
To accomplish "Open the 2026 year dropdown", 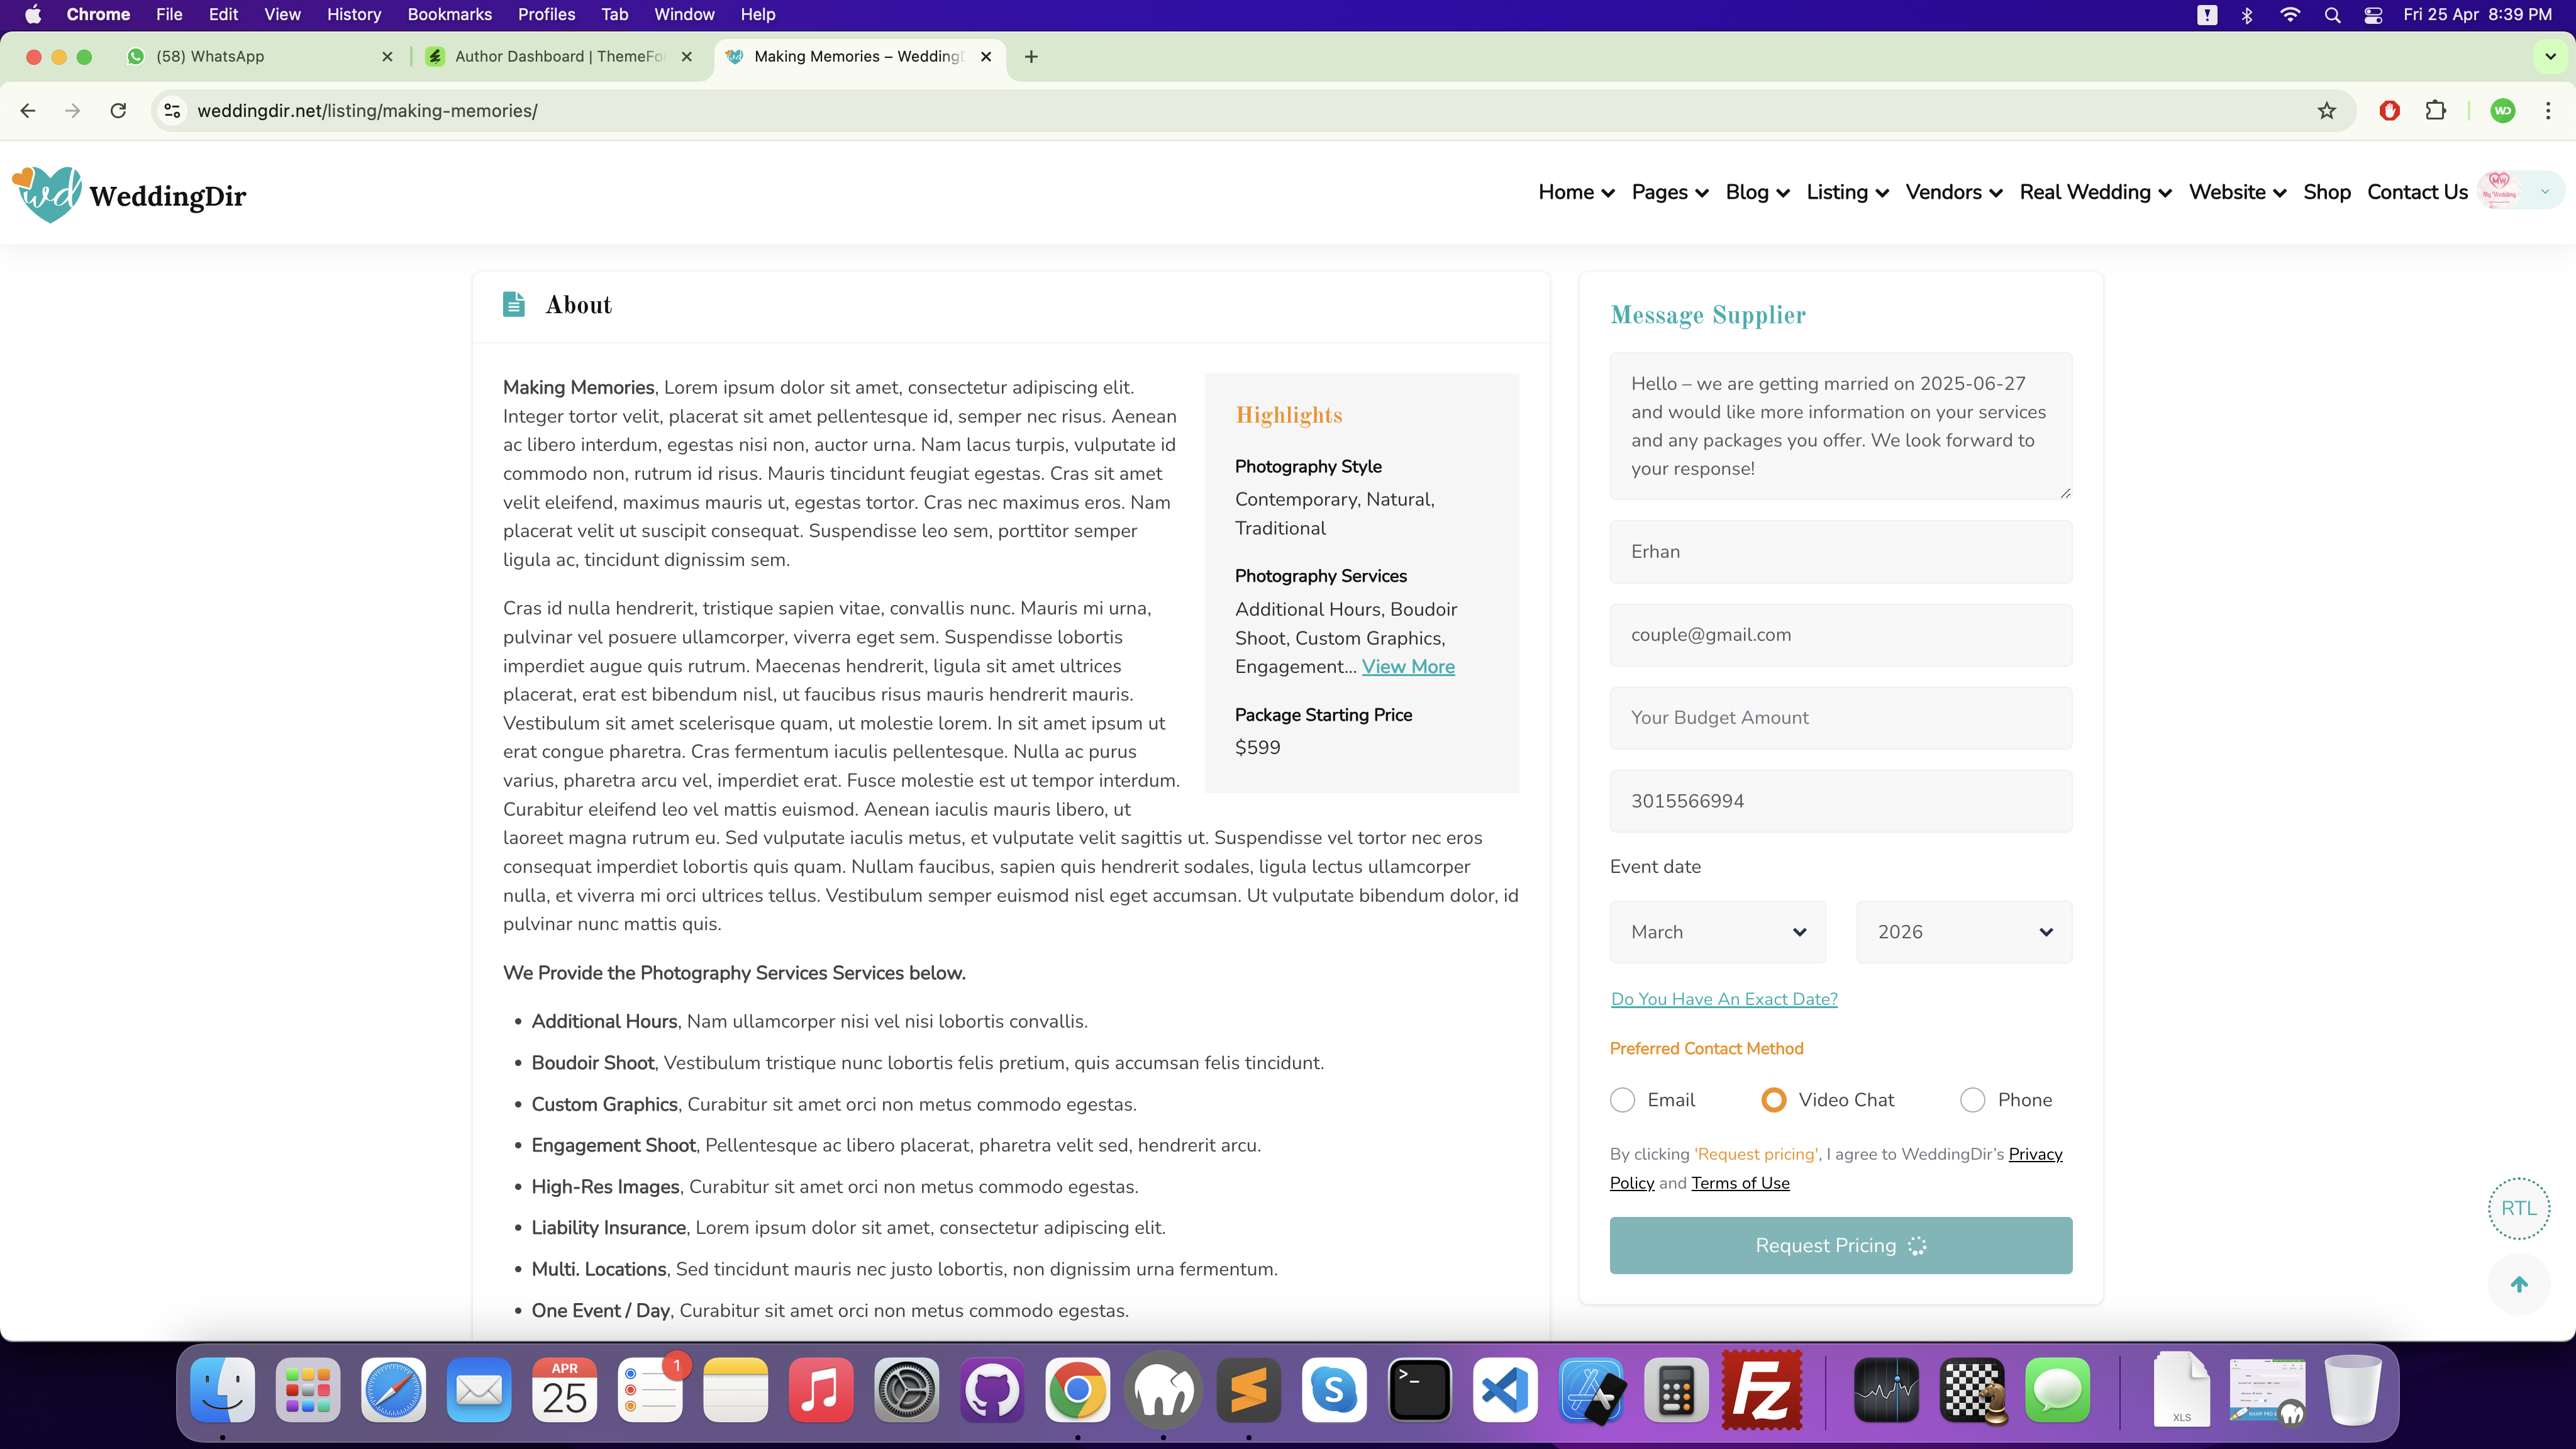I will coord(1963,932).
